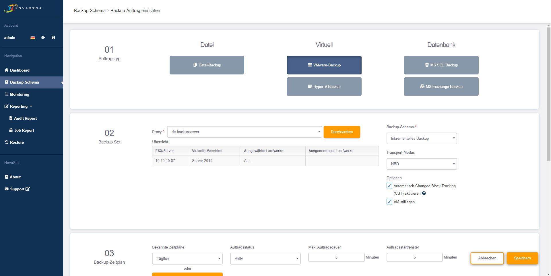This screenshot has width=551, height=276.
Task: Open the Job Report page
Action: (x=24, y=130)
